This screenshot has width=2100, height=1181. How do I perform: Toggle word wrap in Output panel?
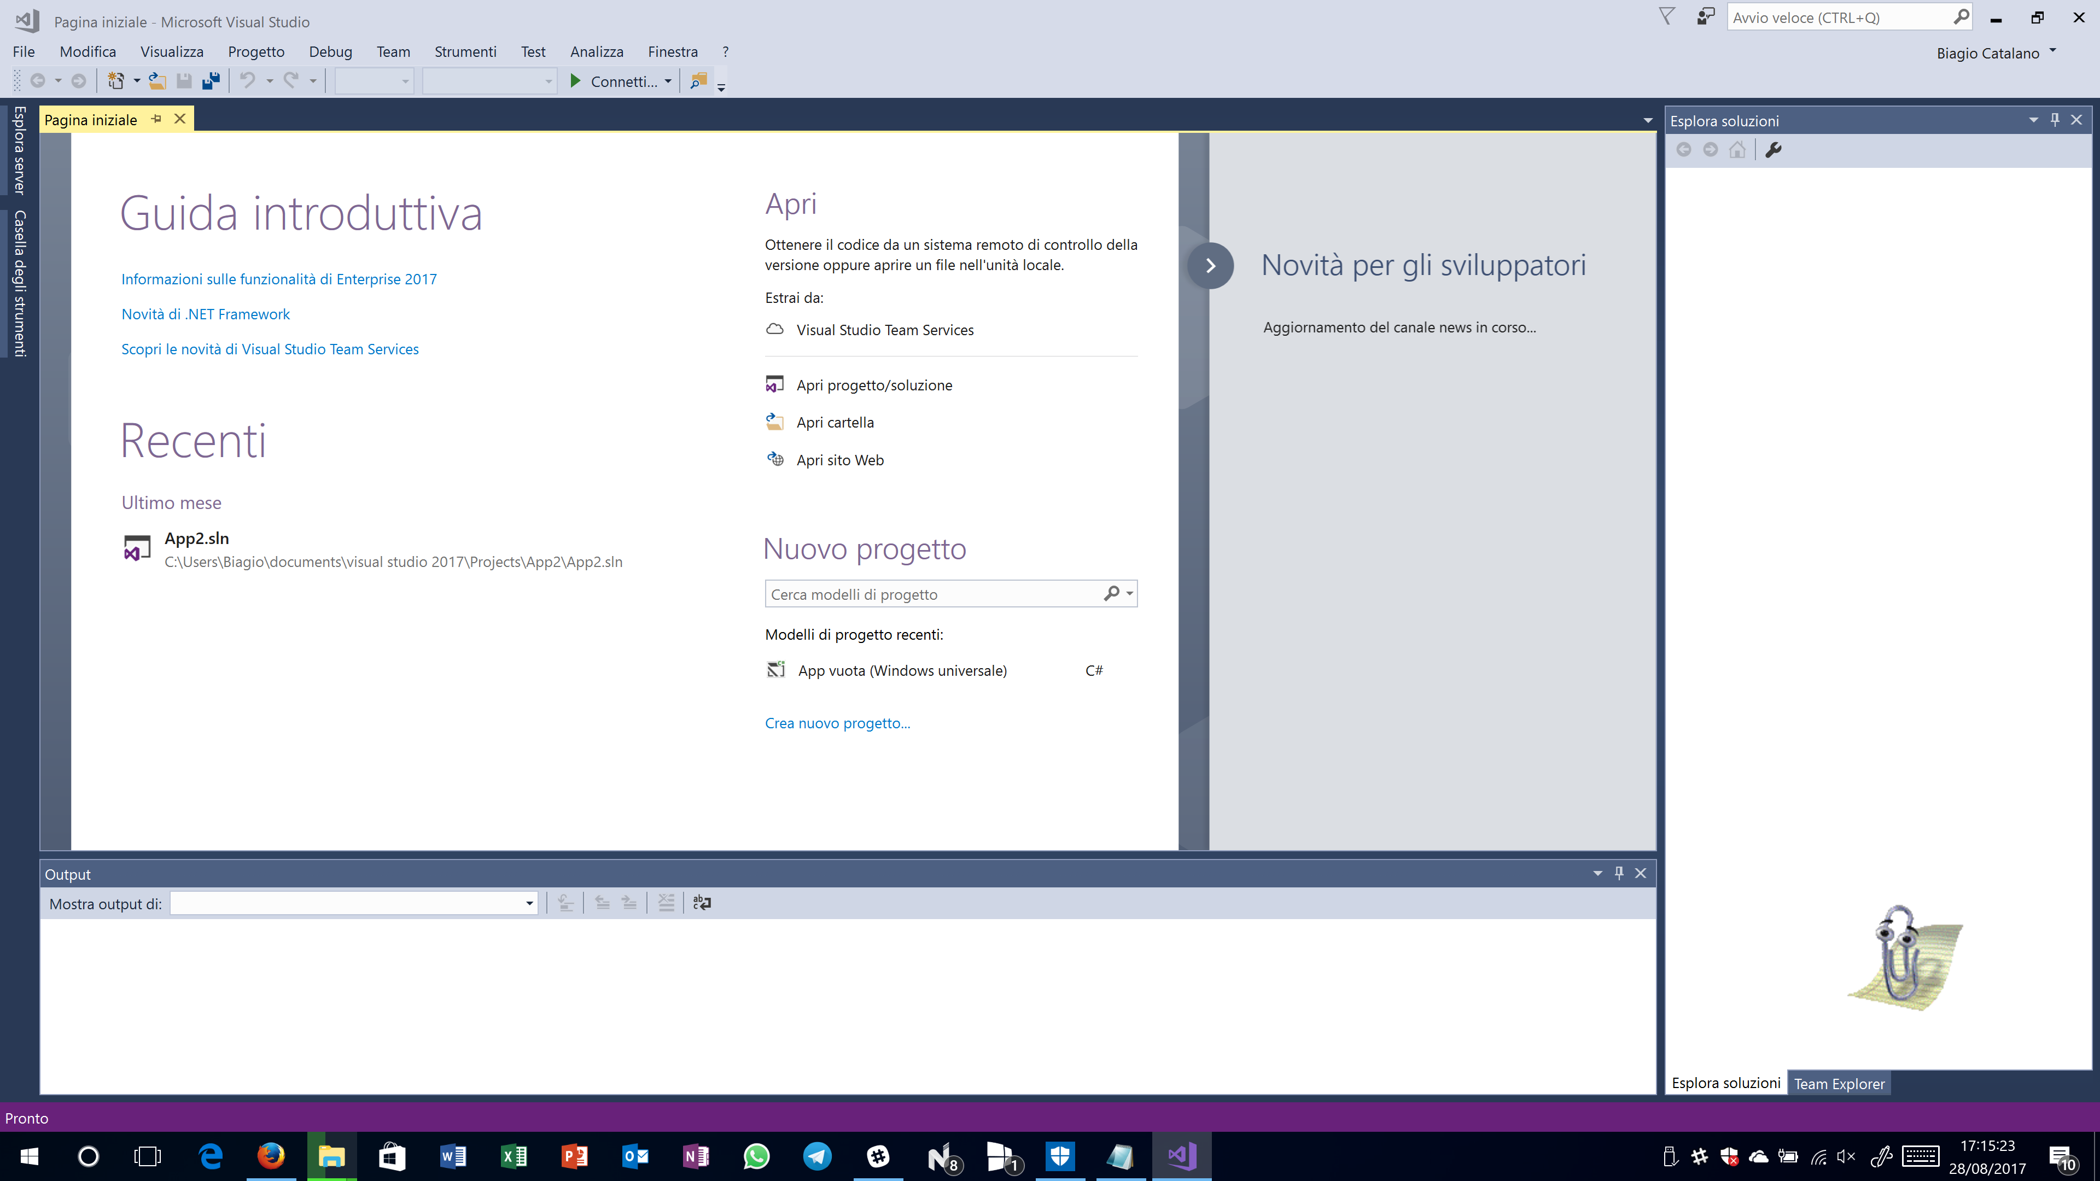[x=701, y=902]
